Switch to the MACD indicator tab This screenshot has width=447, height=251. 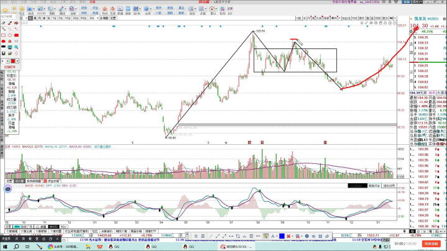[54, 226]
